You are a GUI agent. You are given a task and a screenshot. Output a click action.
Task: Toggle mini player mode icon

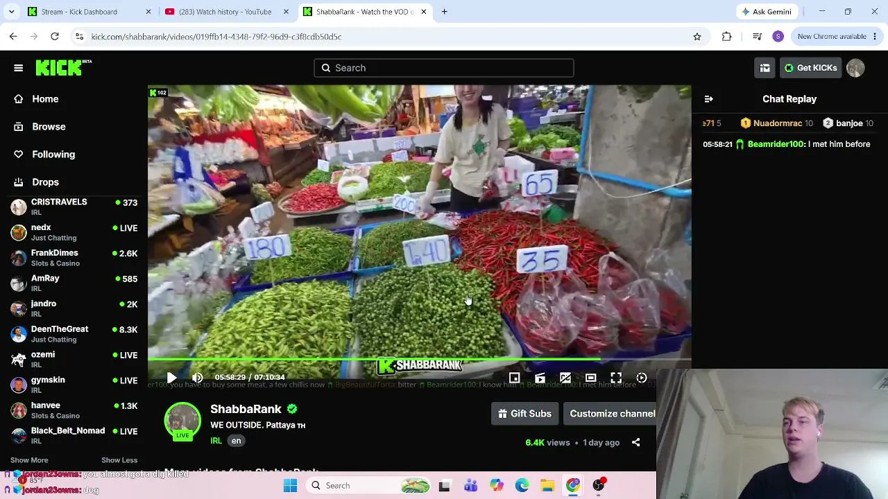click(x=514, y=378)
